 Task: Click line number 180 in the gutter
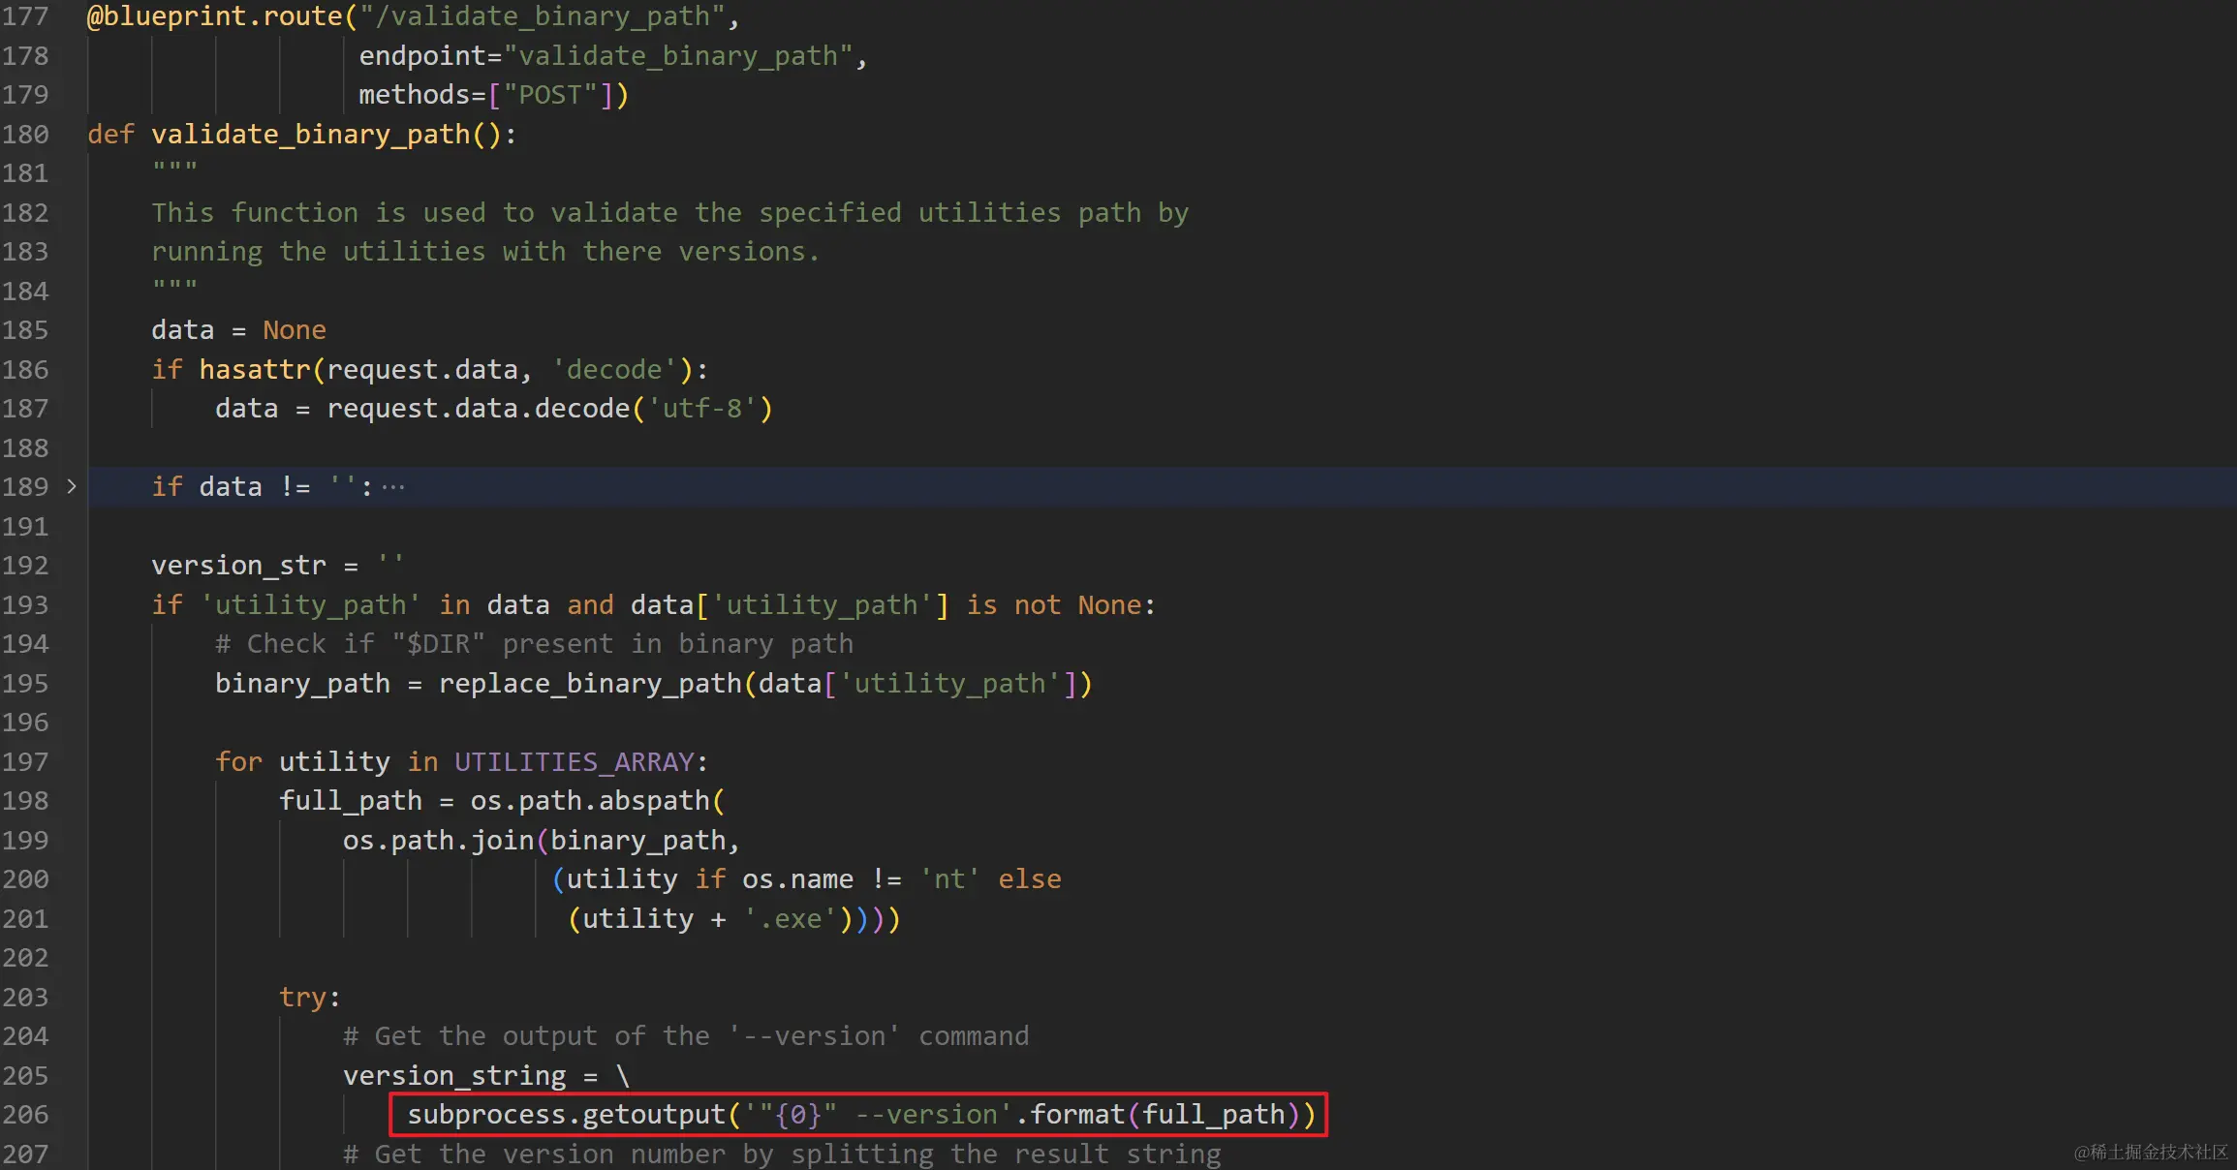[25, 134]
